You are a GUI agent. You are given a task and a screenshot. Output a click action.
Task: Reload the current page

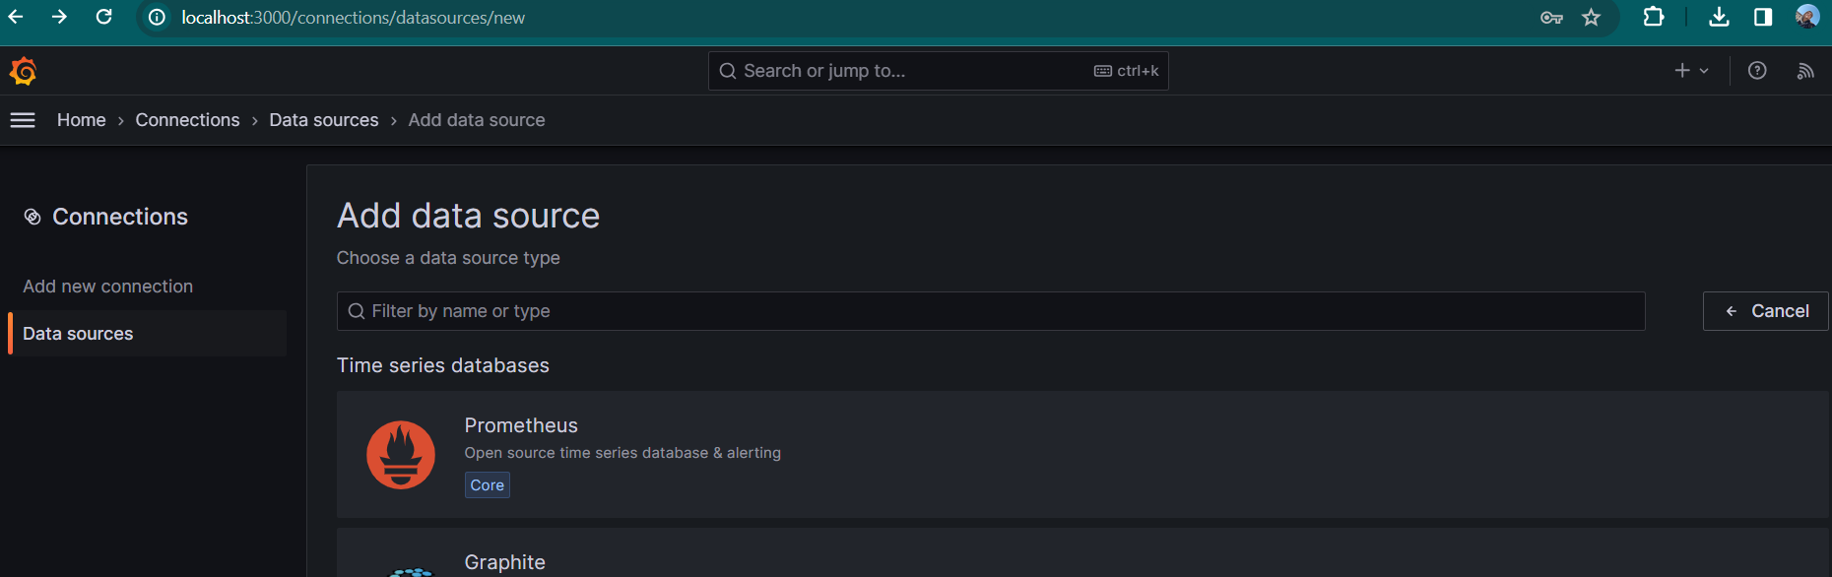click(x=103, y=17)
